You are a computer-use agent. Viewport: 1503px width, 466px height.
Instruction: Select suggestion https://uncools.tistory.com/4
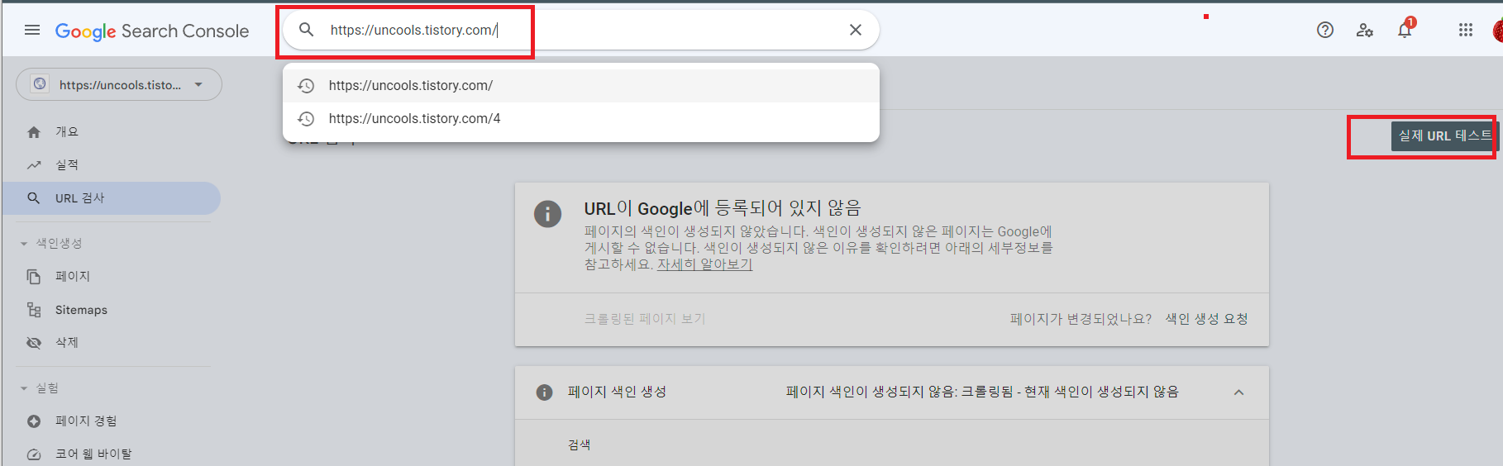(581, 118)
